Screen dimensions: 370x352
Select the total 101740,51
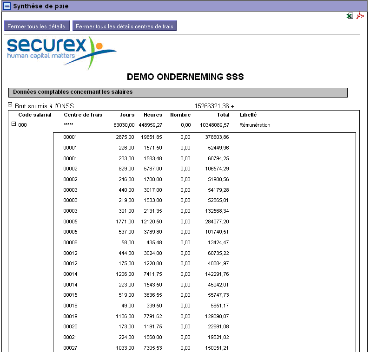[217, 232]
